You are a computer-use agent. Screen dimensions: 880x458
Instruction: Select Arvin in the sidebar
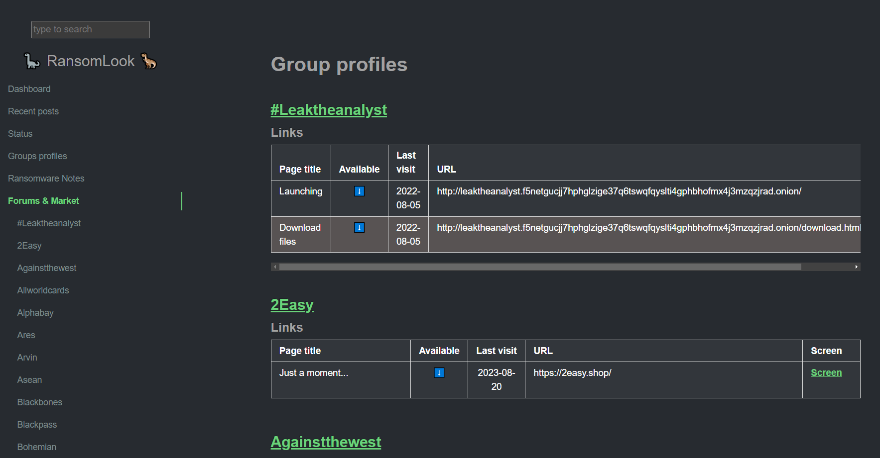[x=27, y=358]
